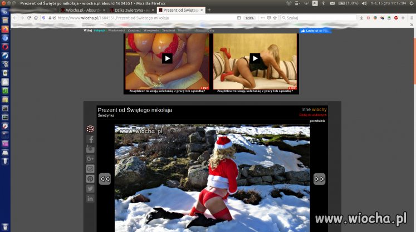Click the Śnieżynka author name
416x232 pixels.
[106, 115]
